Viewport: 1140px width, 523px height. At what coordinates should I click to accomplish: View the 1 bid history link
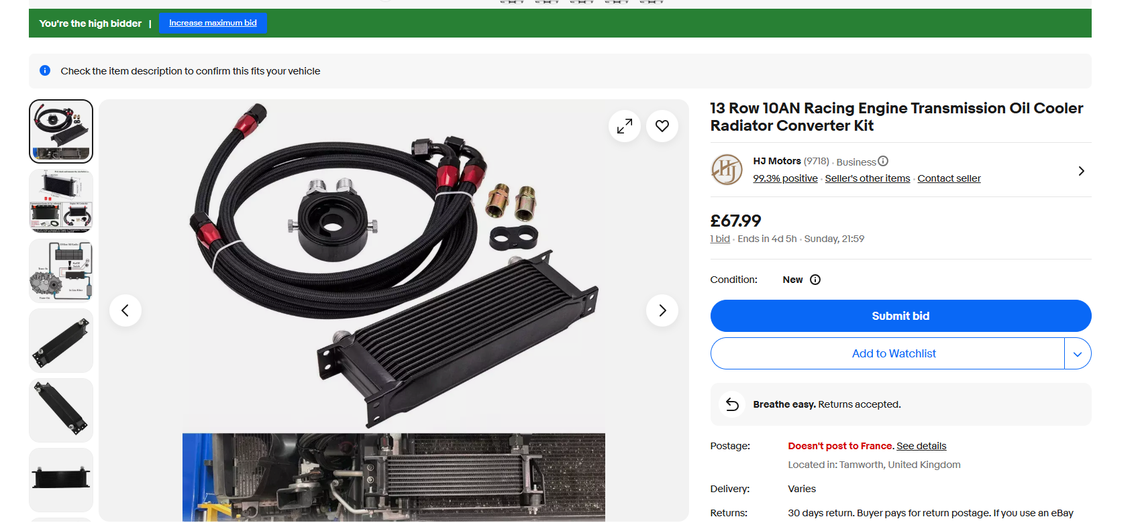pyautogui.click(x=720, y=239)
